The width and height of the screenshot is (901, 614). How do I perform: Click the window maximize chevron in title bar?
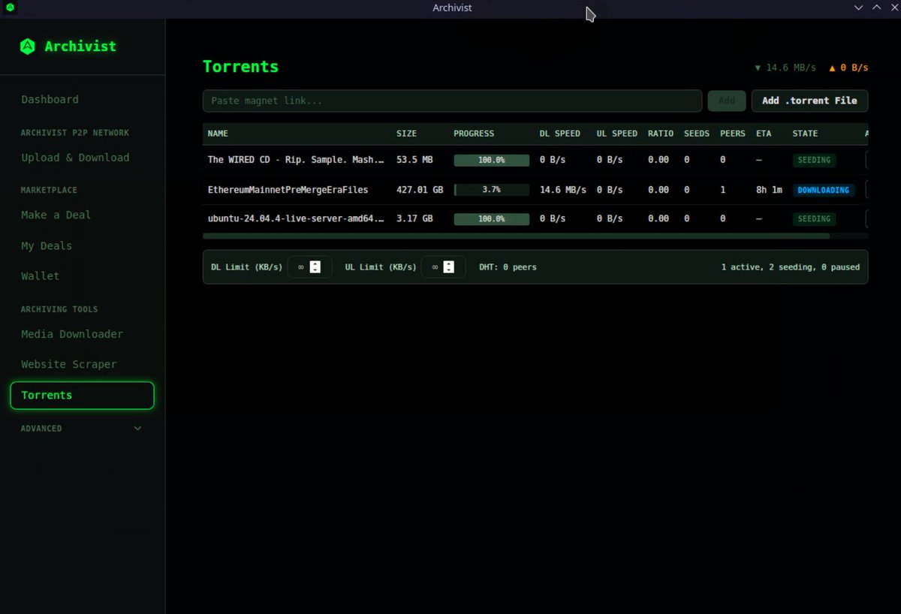[x=876, y=8]
